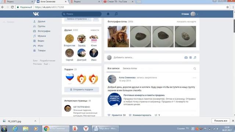Attach video using film icon
This screenshot has width=235, height=132.
click(191, 58)
